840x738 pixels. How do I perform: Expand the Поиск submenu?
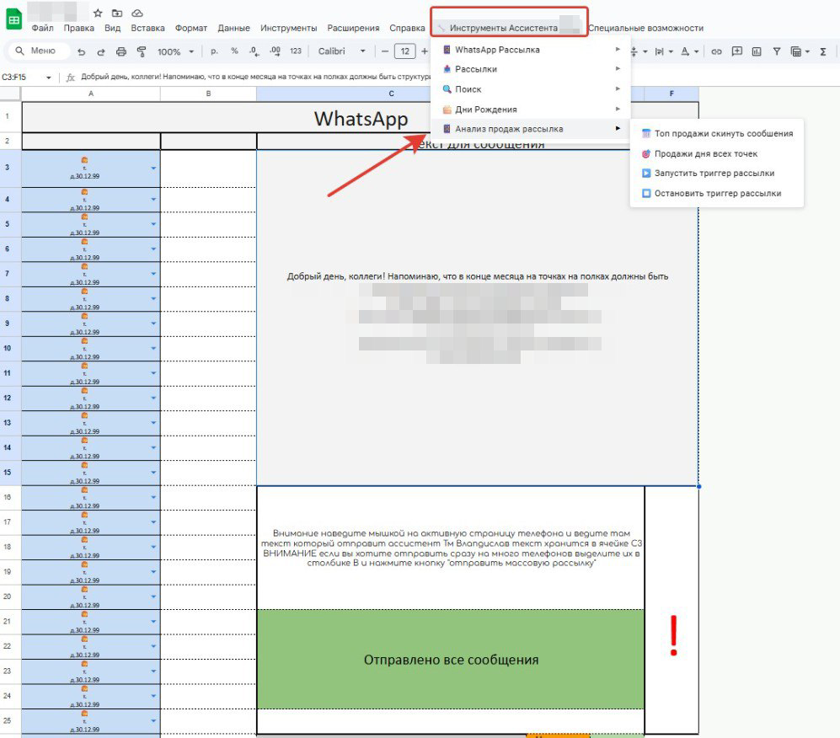(x=532, y=89)
